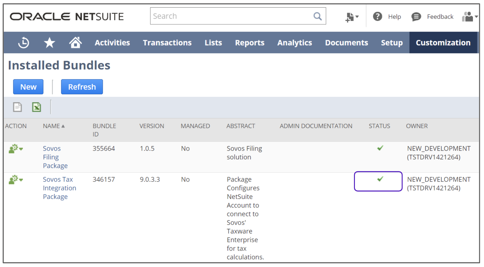Go to the Home dashboard icon
This screenshot has height=267, width=484.
[x=75, y=42]
